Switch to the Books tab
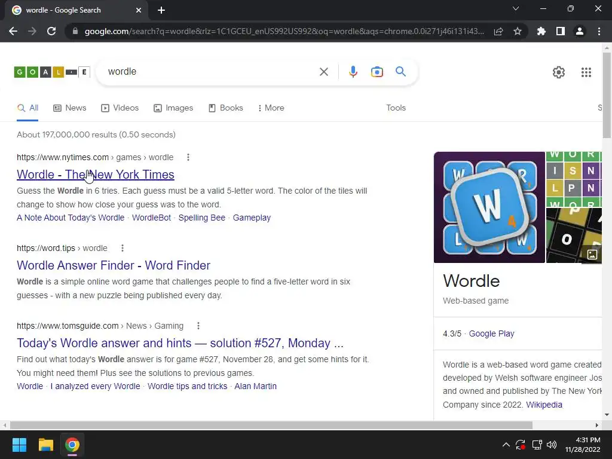Image resolution: width=612 pixels, height=459 pixels. point(225,108)
